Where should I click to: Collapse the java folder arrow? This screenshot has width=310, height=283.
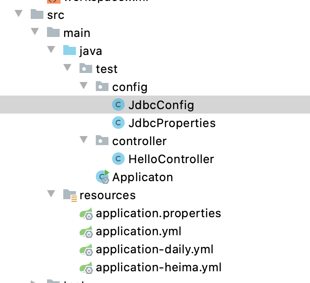coord(52,50)
